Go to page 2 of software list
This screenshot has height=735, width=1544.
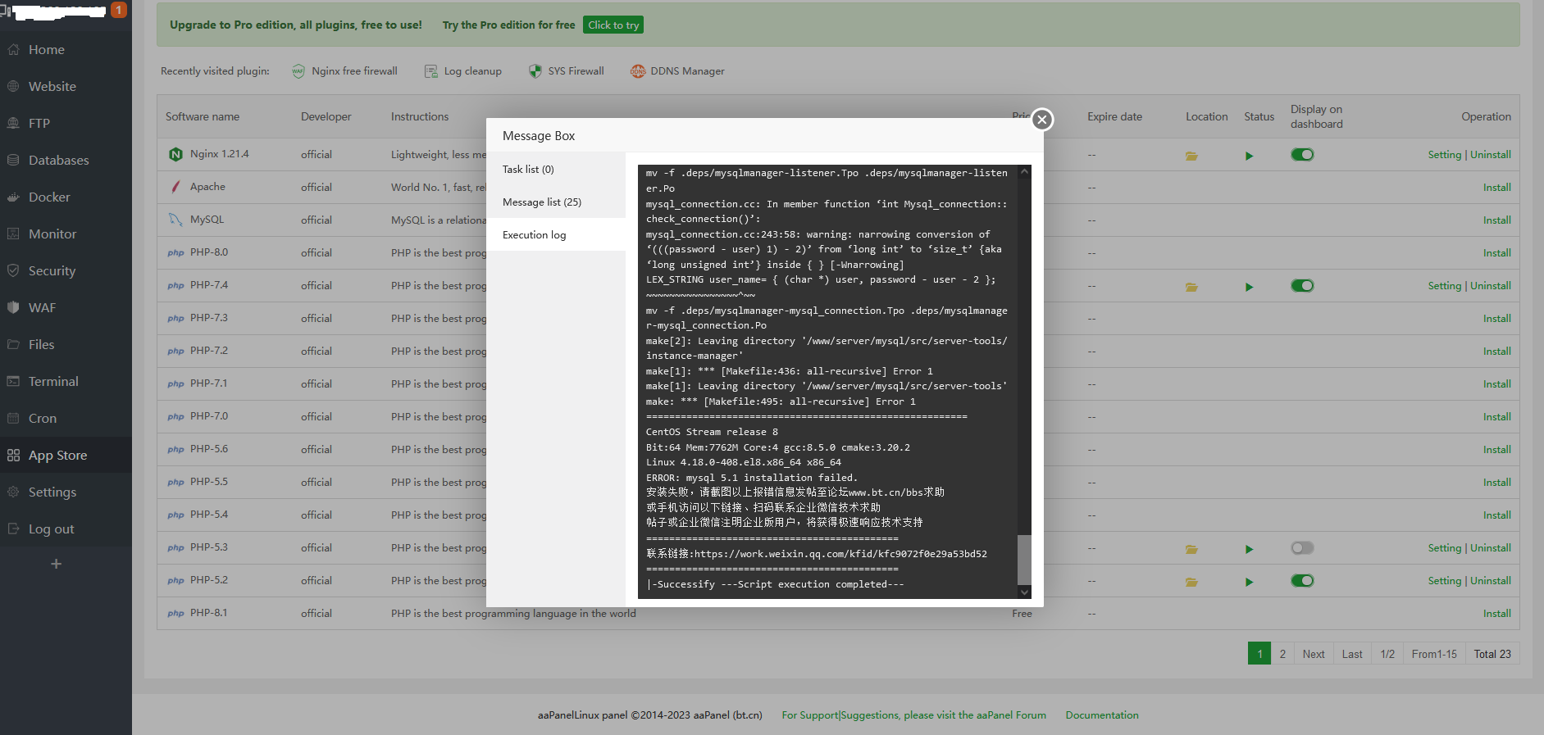(1282, 654)
